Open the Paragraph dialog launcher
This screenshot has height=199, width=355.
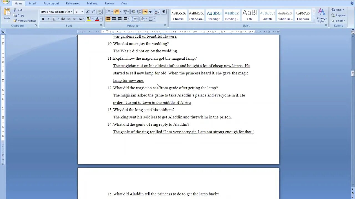click(x=165, y=25)
